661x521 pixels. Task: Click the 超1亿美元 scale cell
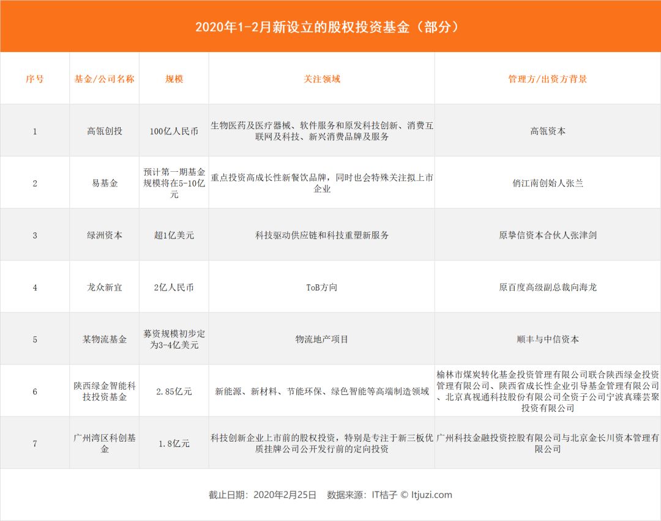point(174,235)
